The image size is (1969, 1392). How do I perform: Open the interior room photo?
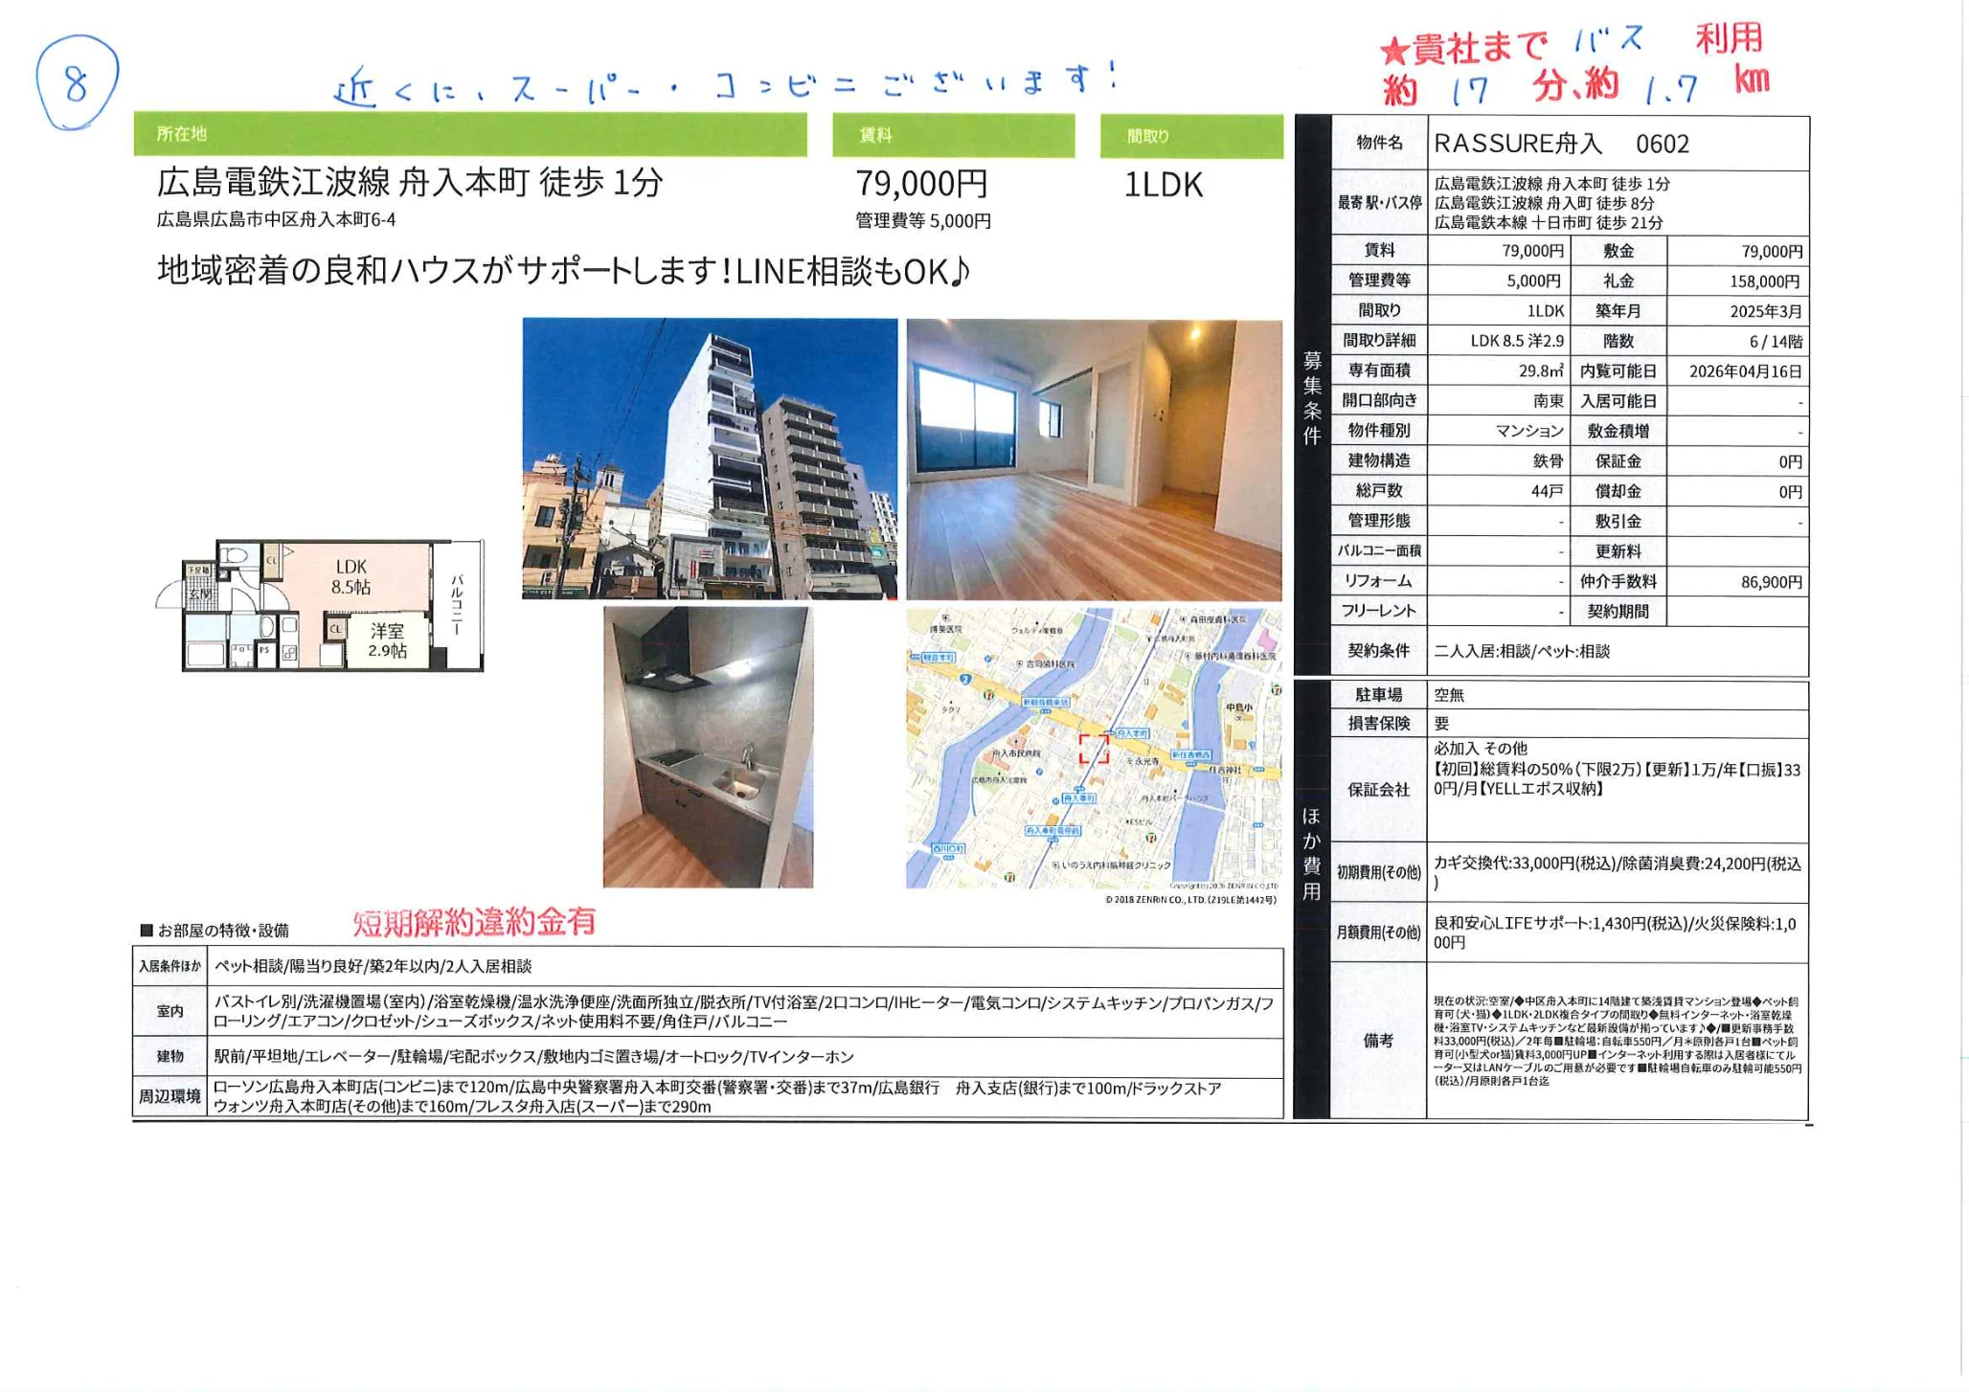point(1092,460)
